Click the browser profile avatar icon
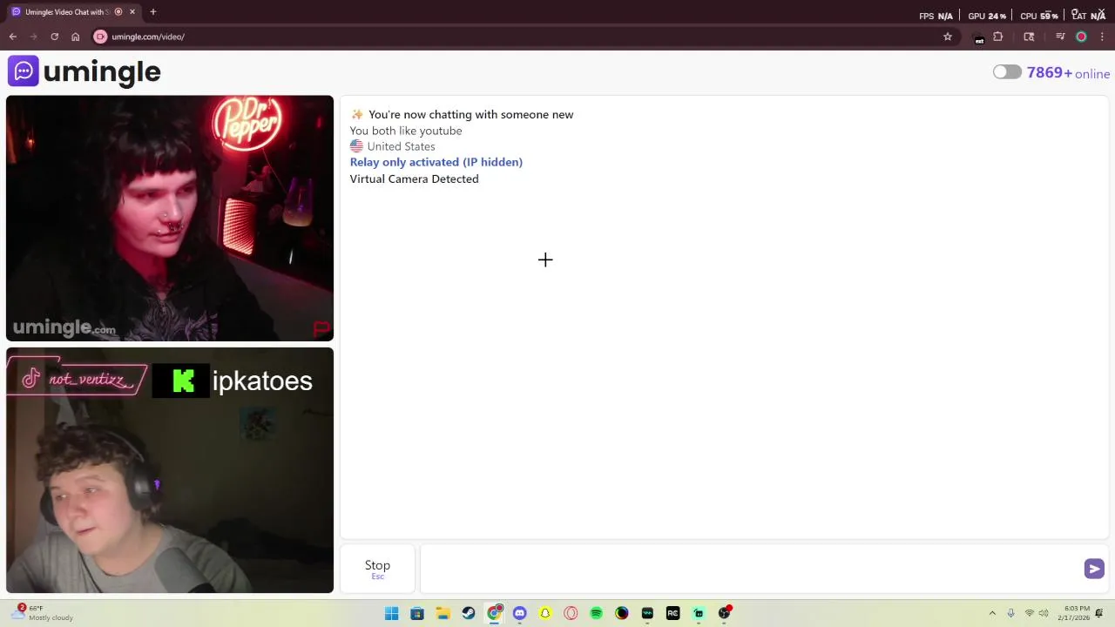The image size is (1115, 627). click(x=1081, y=37)
